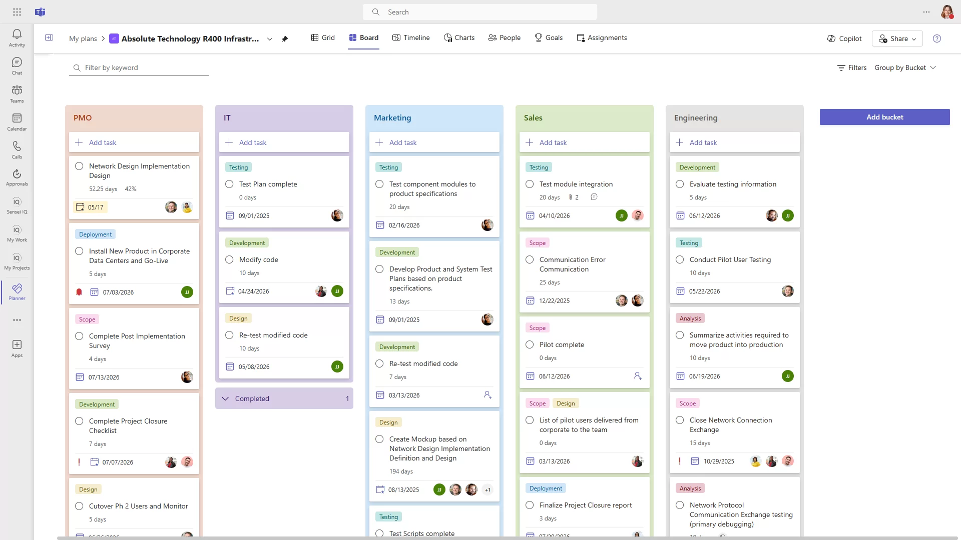Open Copilot in the Planner toolbar
961x540 pixels.
pyautogui.click(x=844, y=38)
